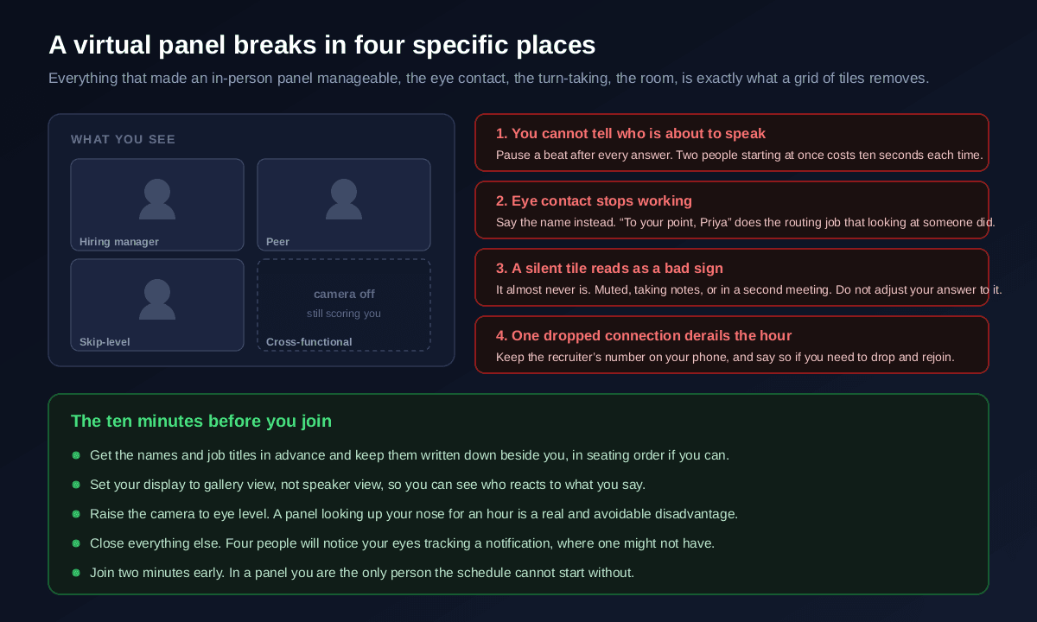The image size is (1037, 622).
Task: Click the 'WHAT YOU SEE' panel label
Action: (x=123, y=139)
